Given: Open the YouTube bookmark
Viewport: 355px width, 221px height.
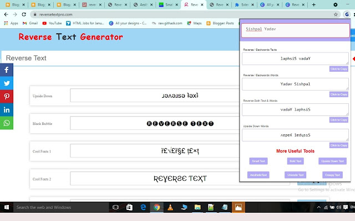Looking at the screenshot, I should (52, 23).
